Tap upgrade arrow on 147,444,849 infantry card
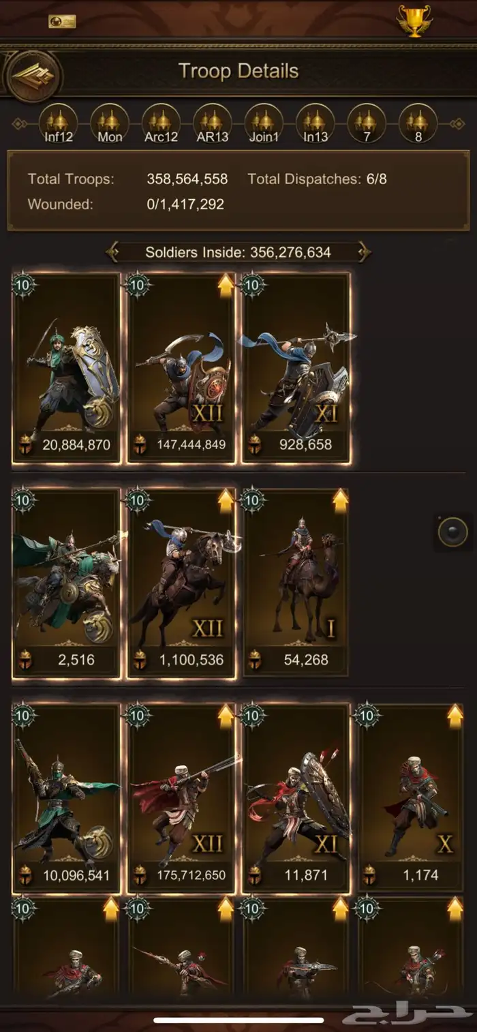The width and height of the screenshot is (477, 1032). [x=226, y=286]
